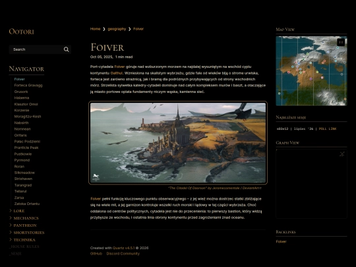Click the _sesje folder

(16, 254)
